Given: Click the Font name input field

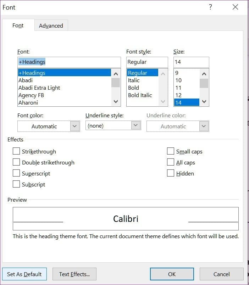Looking at the screenshot, I should pyautogui.click(x=69, y=62).
